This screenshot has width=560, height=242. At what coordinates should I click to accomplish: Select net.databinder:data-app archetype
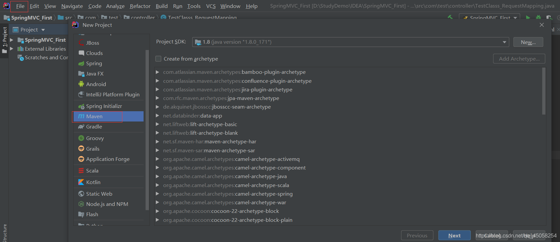coord(193,116)
